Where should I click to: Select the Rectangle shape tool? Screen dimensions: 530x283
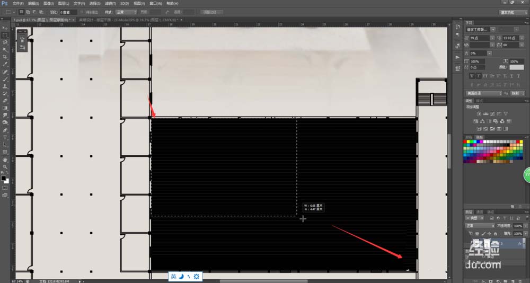click(x=5, y=152)
